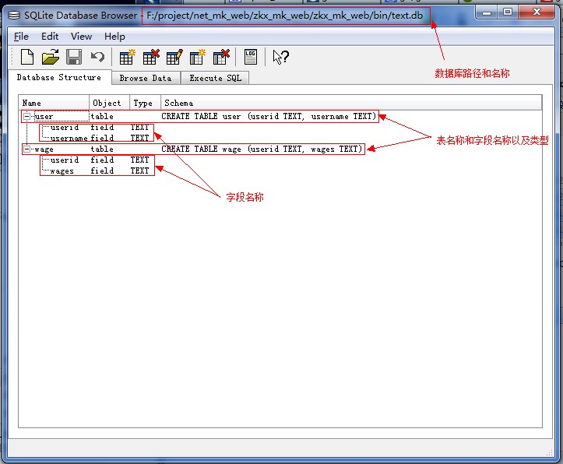Open the SQL log window icon
This screenshot has height=464, width=563.
pos(250,57)
